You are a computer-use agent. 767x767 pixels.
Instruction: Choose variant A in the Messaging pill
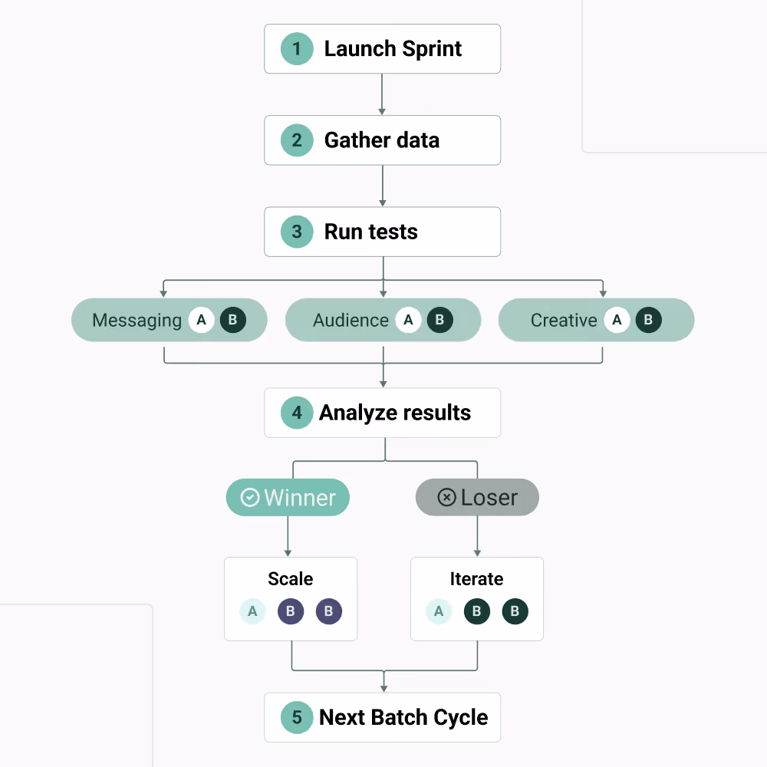click(x=202, y=320)
